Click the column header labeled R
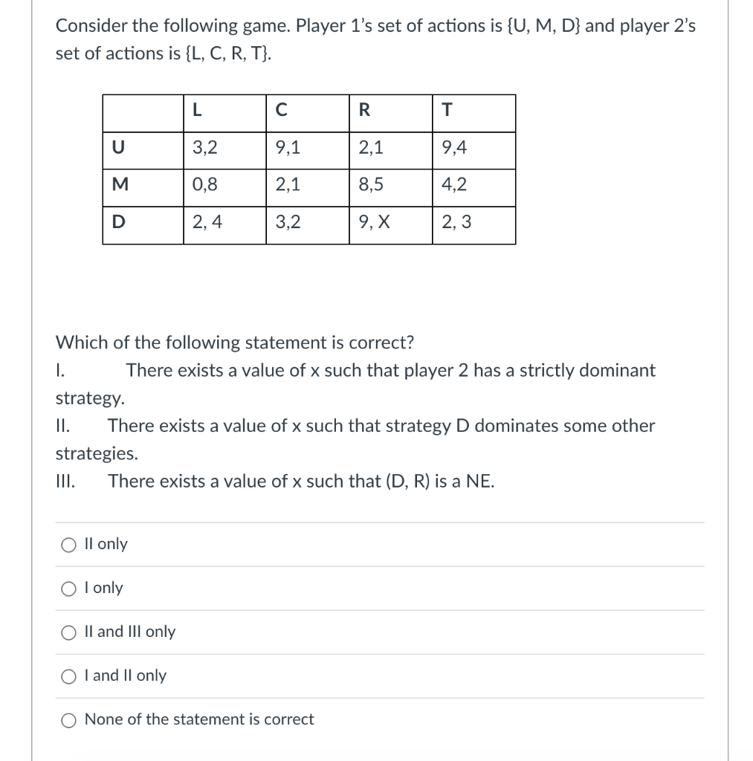The image size is (753, 761). tap(363, 112)
